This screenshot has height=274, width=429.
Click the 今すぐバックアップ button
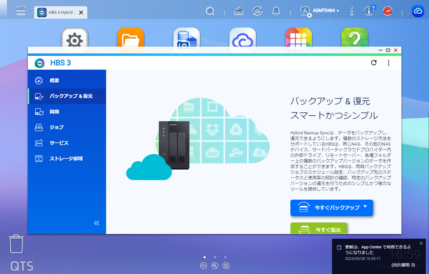[x=332, y=208]
